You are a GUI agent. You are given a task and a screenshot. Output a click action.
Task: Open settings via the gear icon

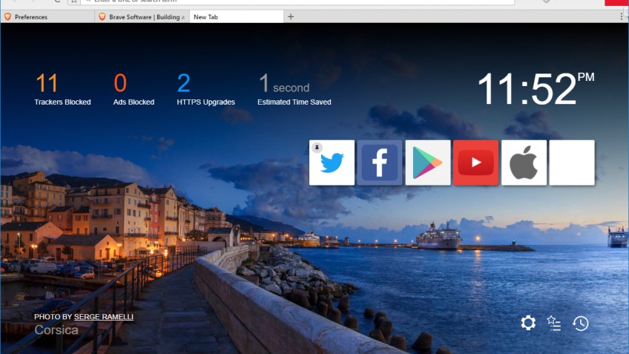coord(528,323)
